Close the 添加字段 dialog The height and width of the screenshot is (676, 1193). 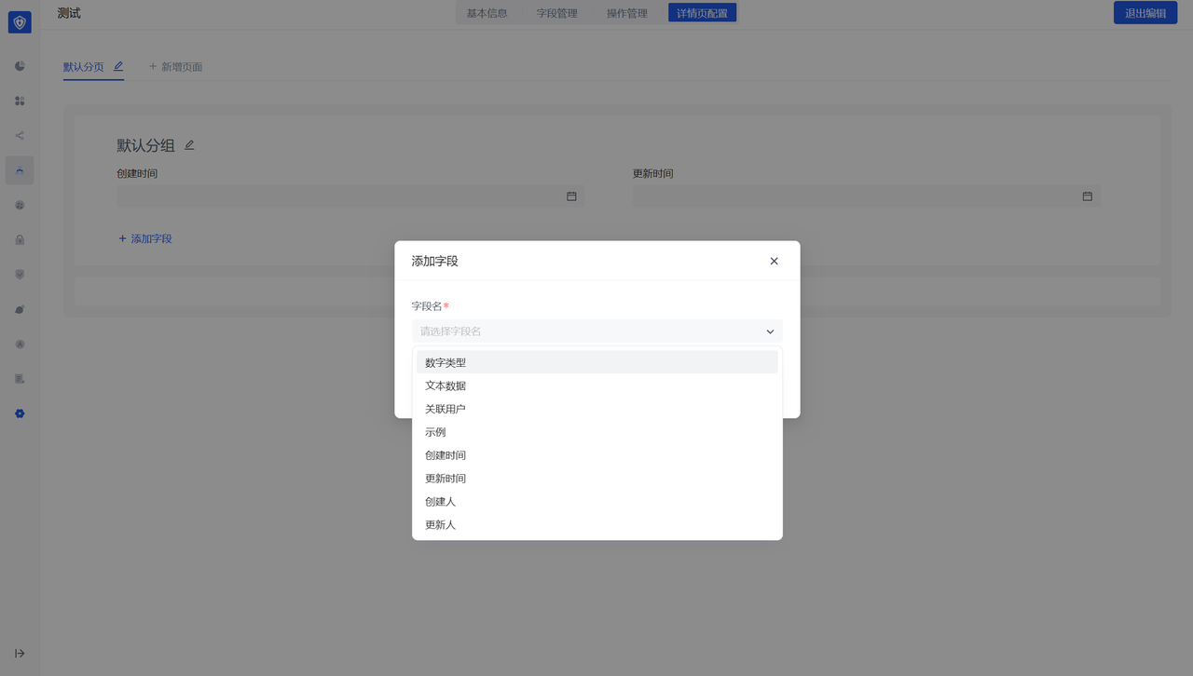pos(774,262)
